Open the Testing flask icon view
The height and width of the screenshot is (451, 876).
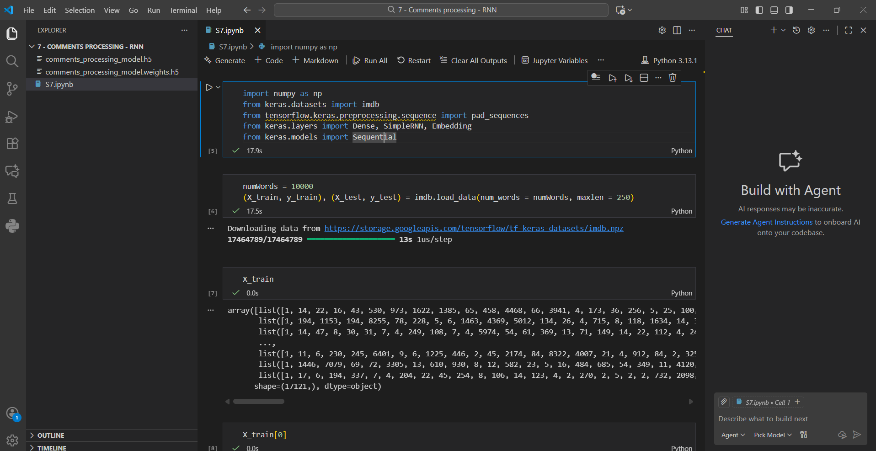tap(12, 199)
